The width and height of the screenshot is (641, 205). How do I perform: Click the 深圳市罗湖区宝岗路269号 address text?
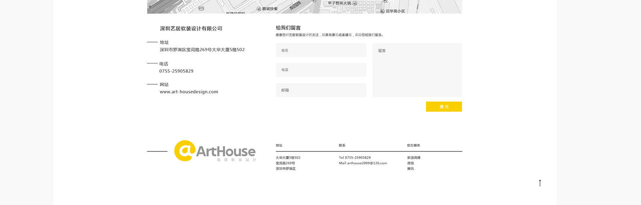tap(202, 50)
